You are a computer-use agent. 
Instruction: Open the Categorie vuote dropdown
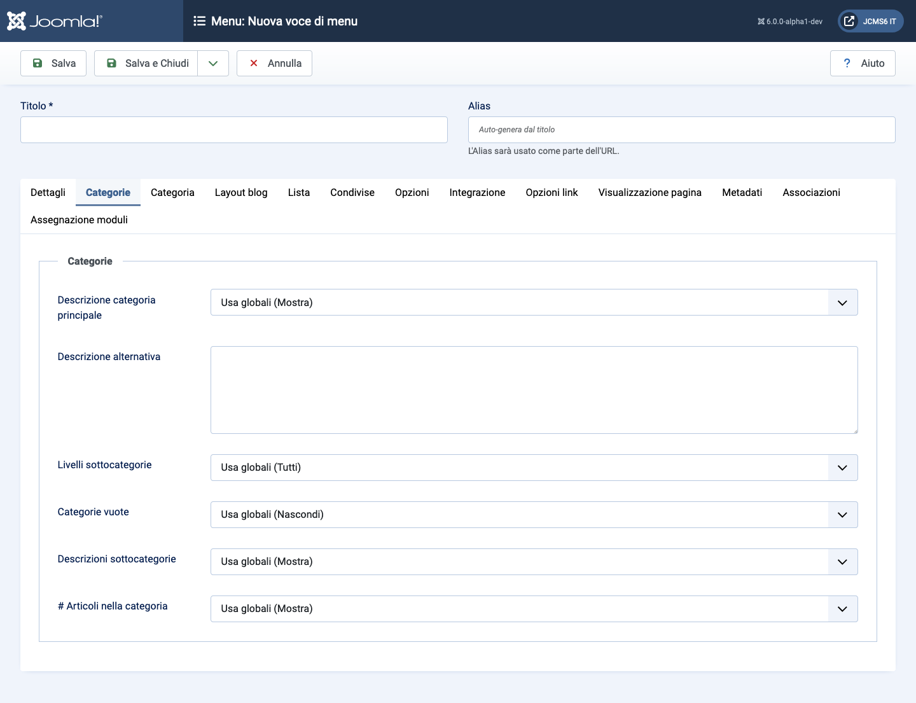tap(534, 515)
